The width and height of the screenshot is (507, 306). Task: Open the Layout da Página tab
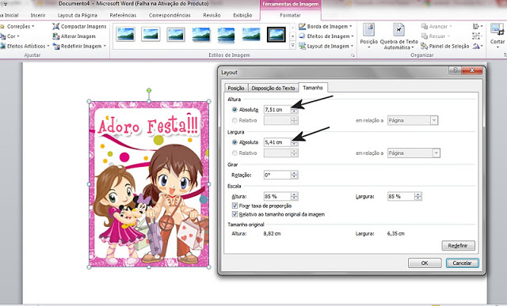coord(78,15)
